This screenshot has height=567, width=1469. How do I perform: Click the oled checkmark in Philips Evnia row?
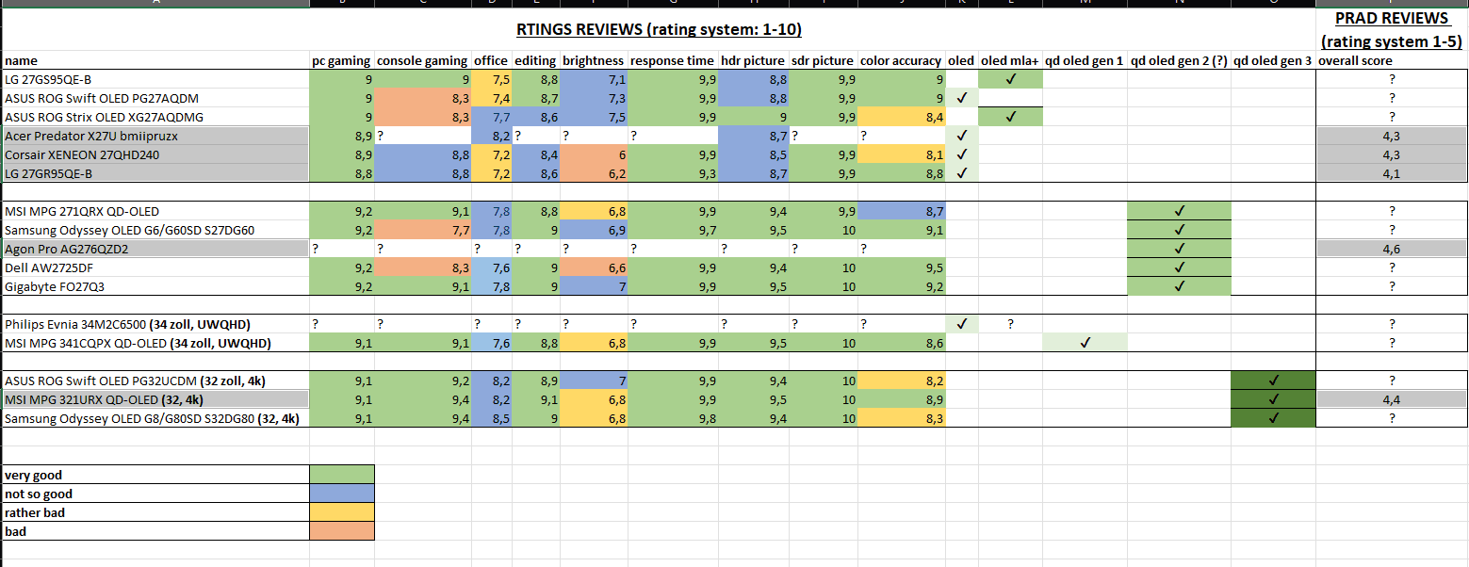[x=961, y=324]
